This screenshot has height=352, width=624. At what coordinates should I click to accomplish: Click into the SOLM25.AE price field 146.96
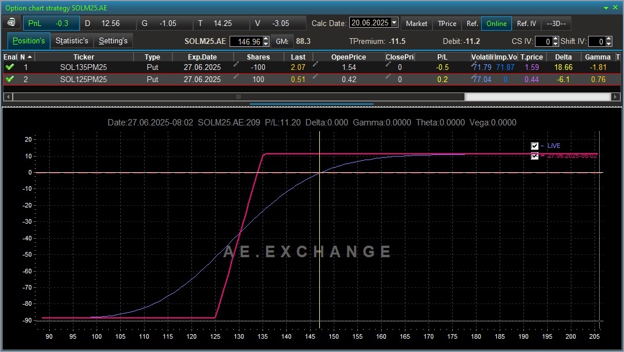(x=246, y=42)
